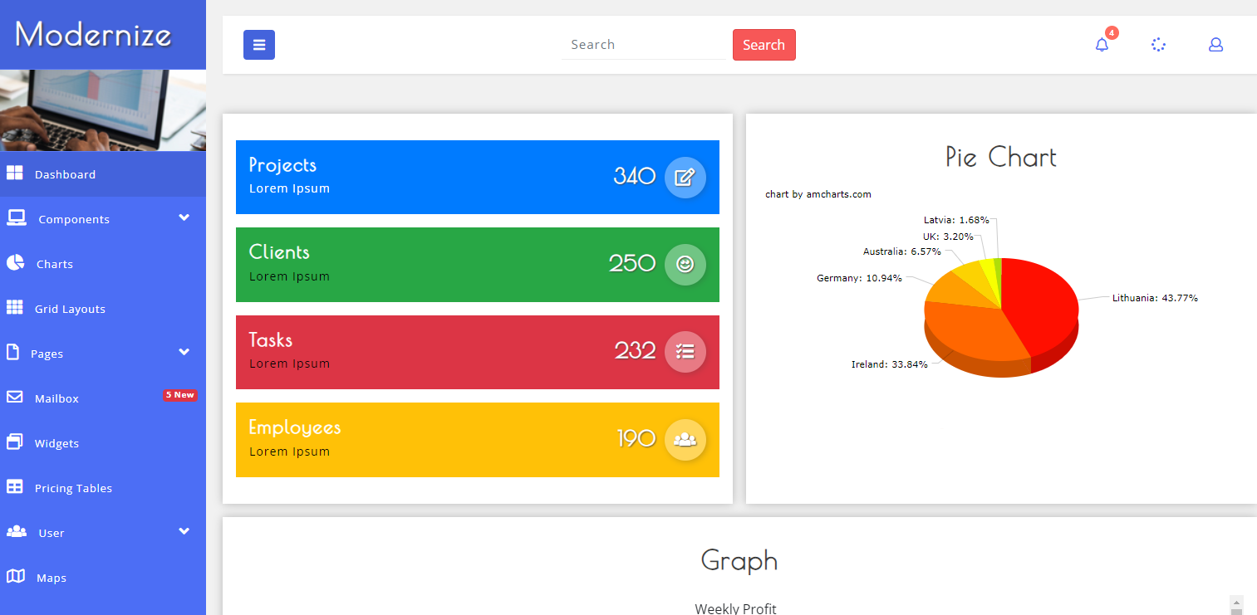
Task: Click the Modernize logo title
Action: (x=93, y=34)
